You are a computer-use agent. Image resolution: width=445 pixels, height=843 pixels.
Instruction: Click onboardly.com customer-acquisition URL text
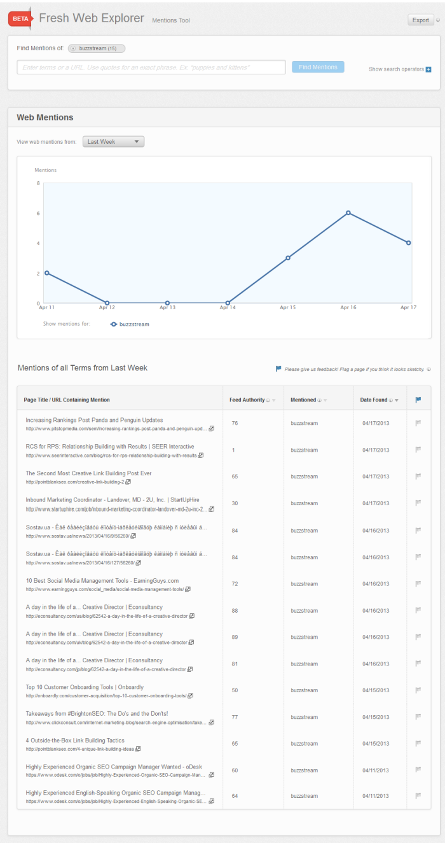click(x=106, y=696)
